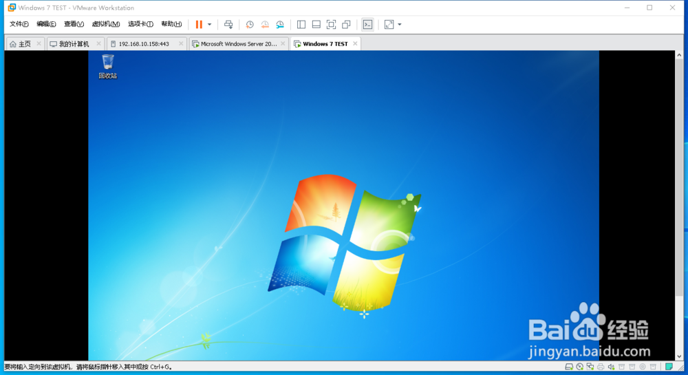Open the 帮助 menu

(x=171, y=24)
